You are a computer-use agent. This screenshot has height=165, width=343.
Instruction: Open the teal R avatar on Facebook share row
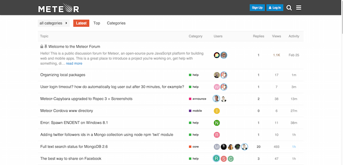point(216,159)
